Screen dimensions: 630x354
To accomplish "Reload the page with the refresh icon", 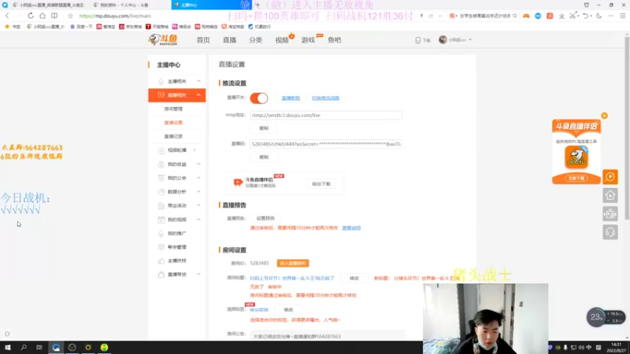I will coord(31,16).
